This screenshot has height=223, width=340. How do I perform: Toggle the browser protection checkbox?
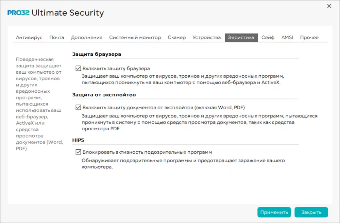[79, 68]
